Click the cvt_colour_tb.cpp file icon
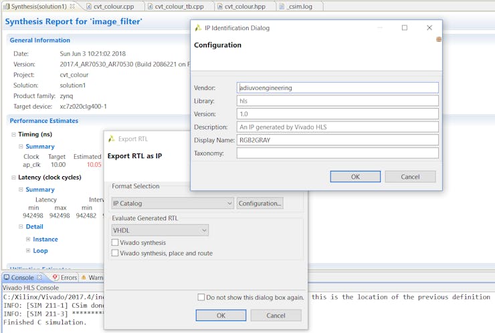This screenshot has height=333, width=495. (x=151, y=6)
